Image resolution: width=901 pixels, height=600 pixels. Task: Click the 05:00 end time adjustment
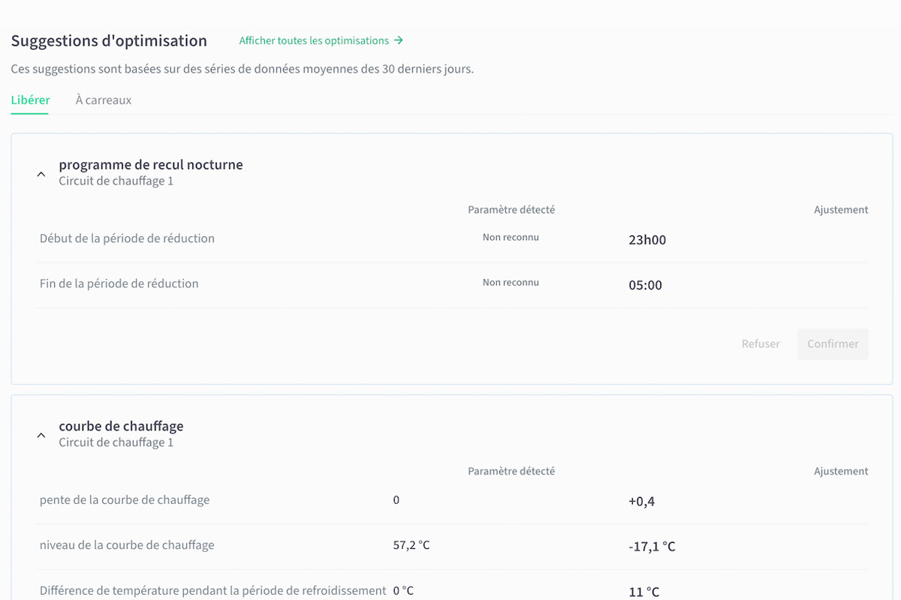645,285
